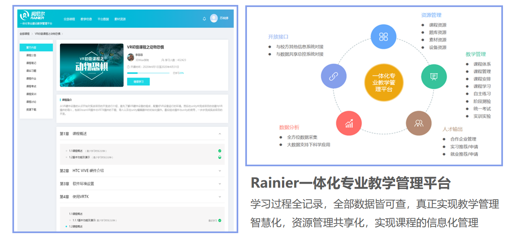Open notifications with the bell icon
Viewport: 517px width, 236px height.
[x=204, y=19]
